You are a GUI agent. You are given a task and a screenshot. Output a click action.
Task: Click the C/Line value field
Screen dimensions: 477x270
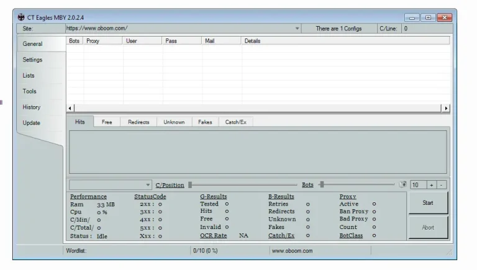(427, 29)
